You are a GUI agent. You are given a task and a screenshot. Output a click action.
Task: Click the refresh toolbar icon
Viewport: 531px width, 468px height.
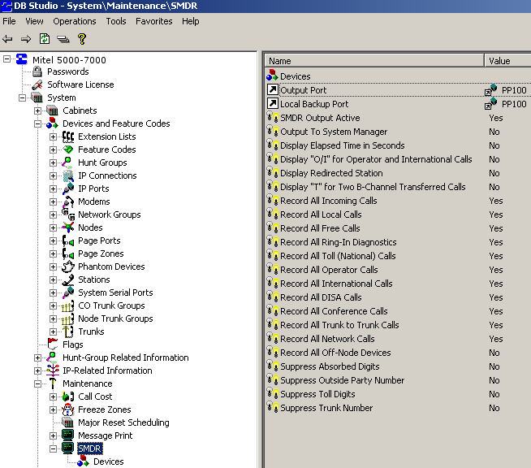pyautogui.click(x=45, y=38)
